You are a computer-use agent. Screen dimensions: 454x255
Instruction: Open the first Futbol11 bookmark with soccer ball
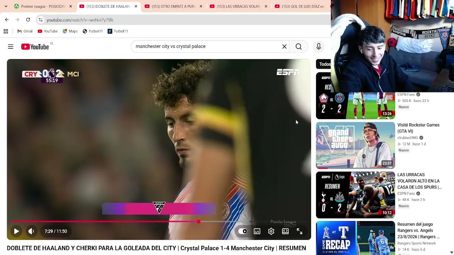(x=93, y=31)
